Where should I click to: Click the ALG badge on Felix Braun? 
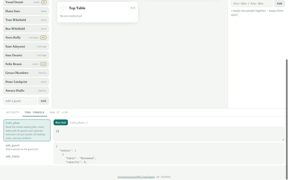click(x=43, y=64)
